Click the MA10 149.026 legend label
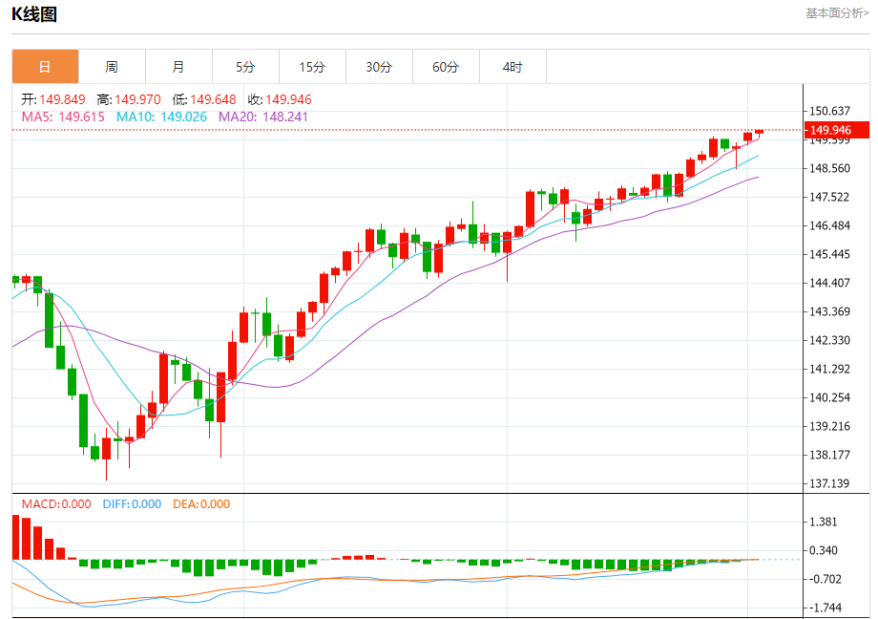Image resolution: width=878 pixels, height=619 pixels. [161, 117]
